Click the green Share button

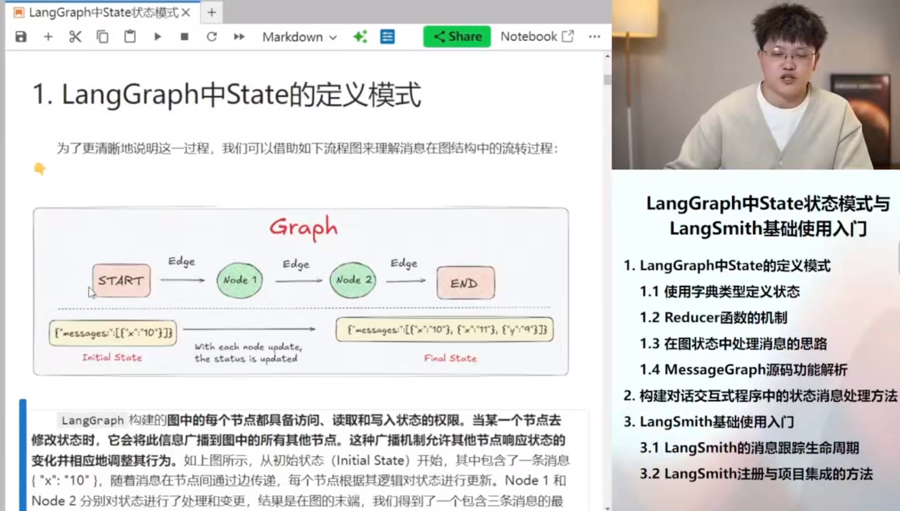[x=457, y=36]
